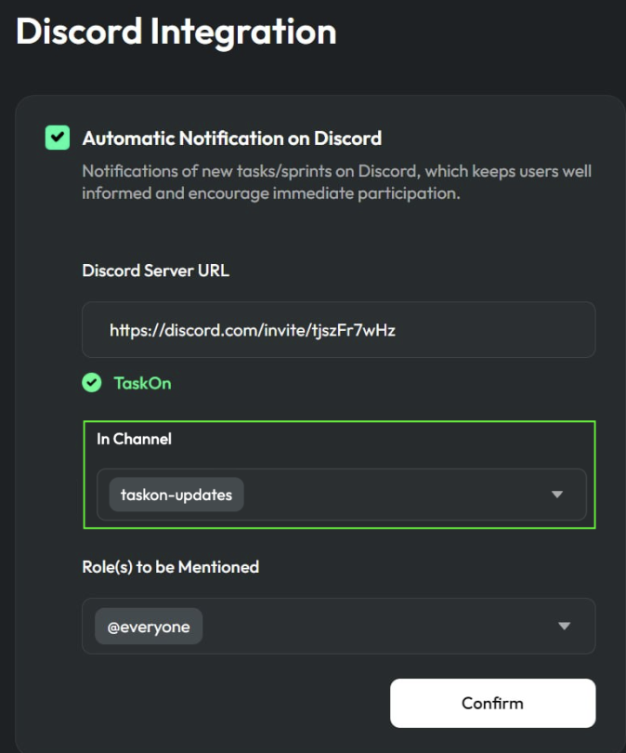
Task: Focus the Discord Server URL field
Action: pyautogui.click(x=339, y=329)
